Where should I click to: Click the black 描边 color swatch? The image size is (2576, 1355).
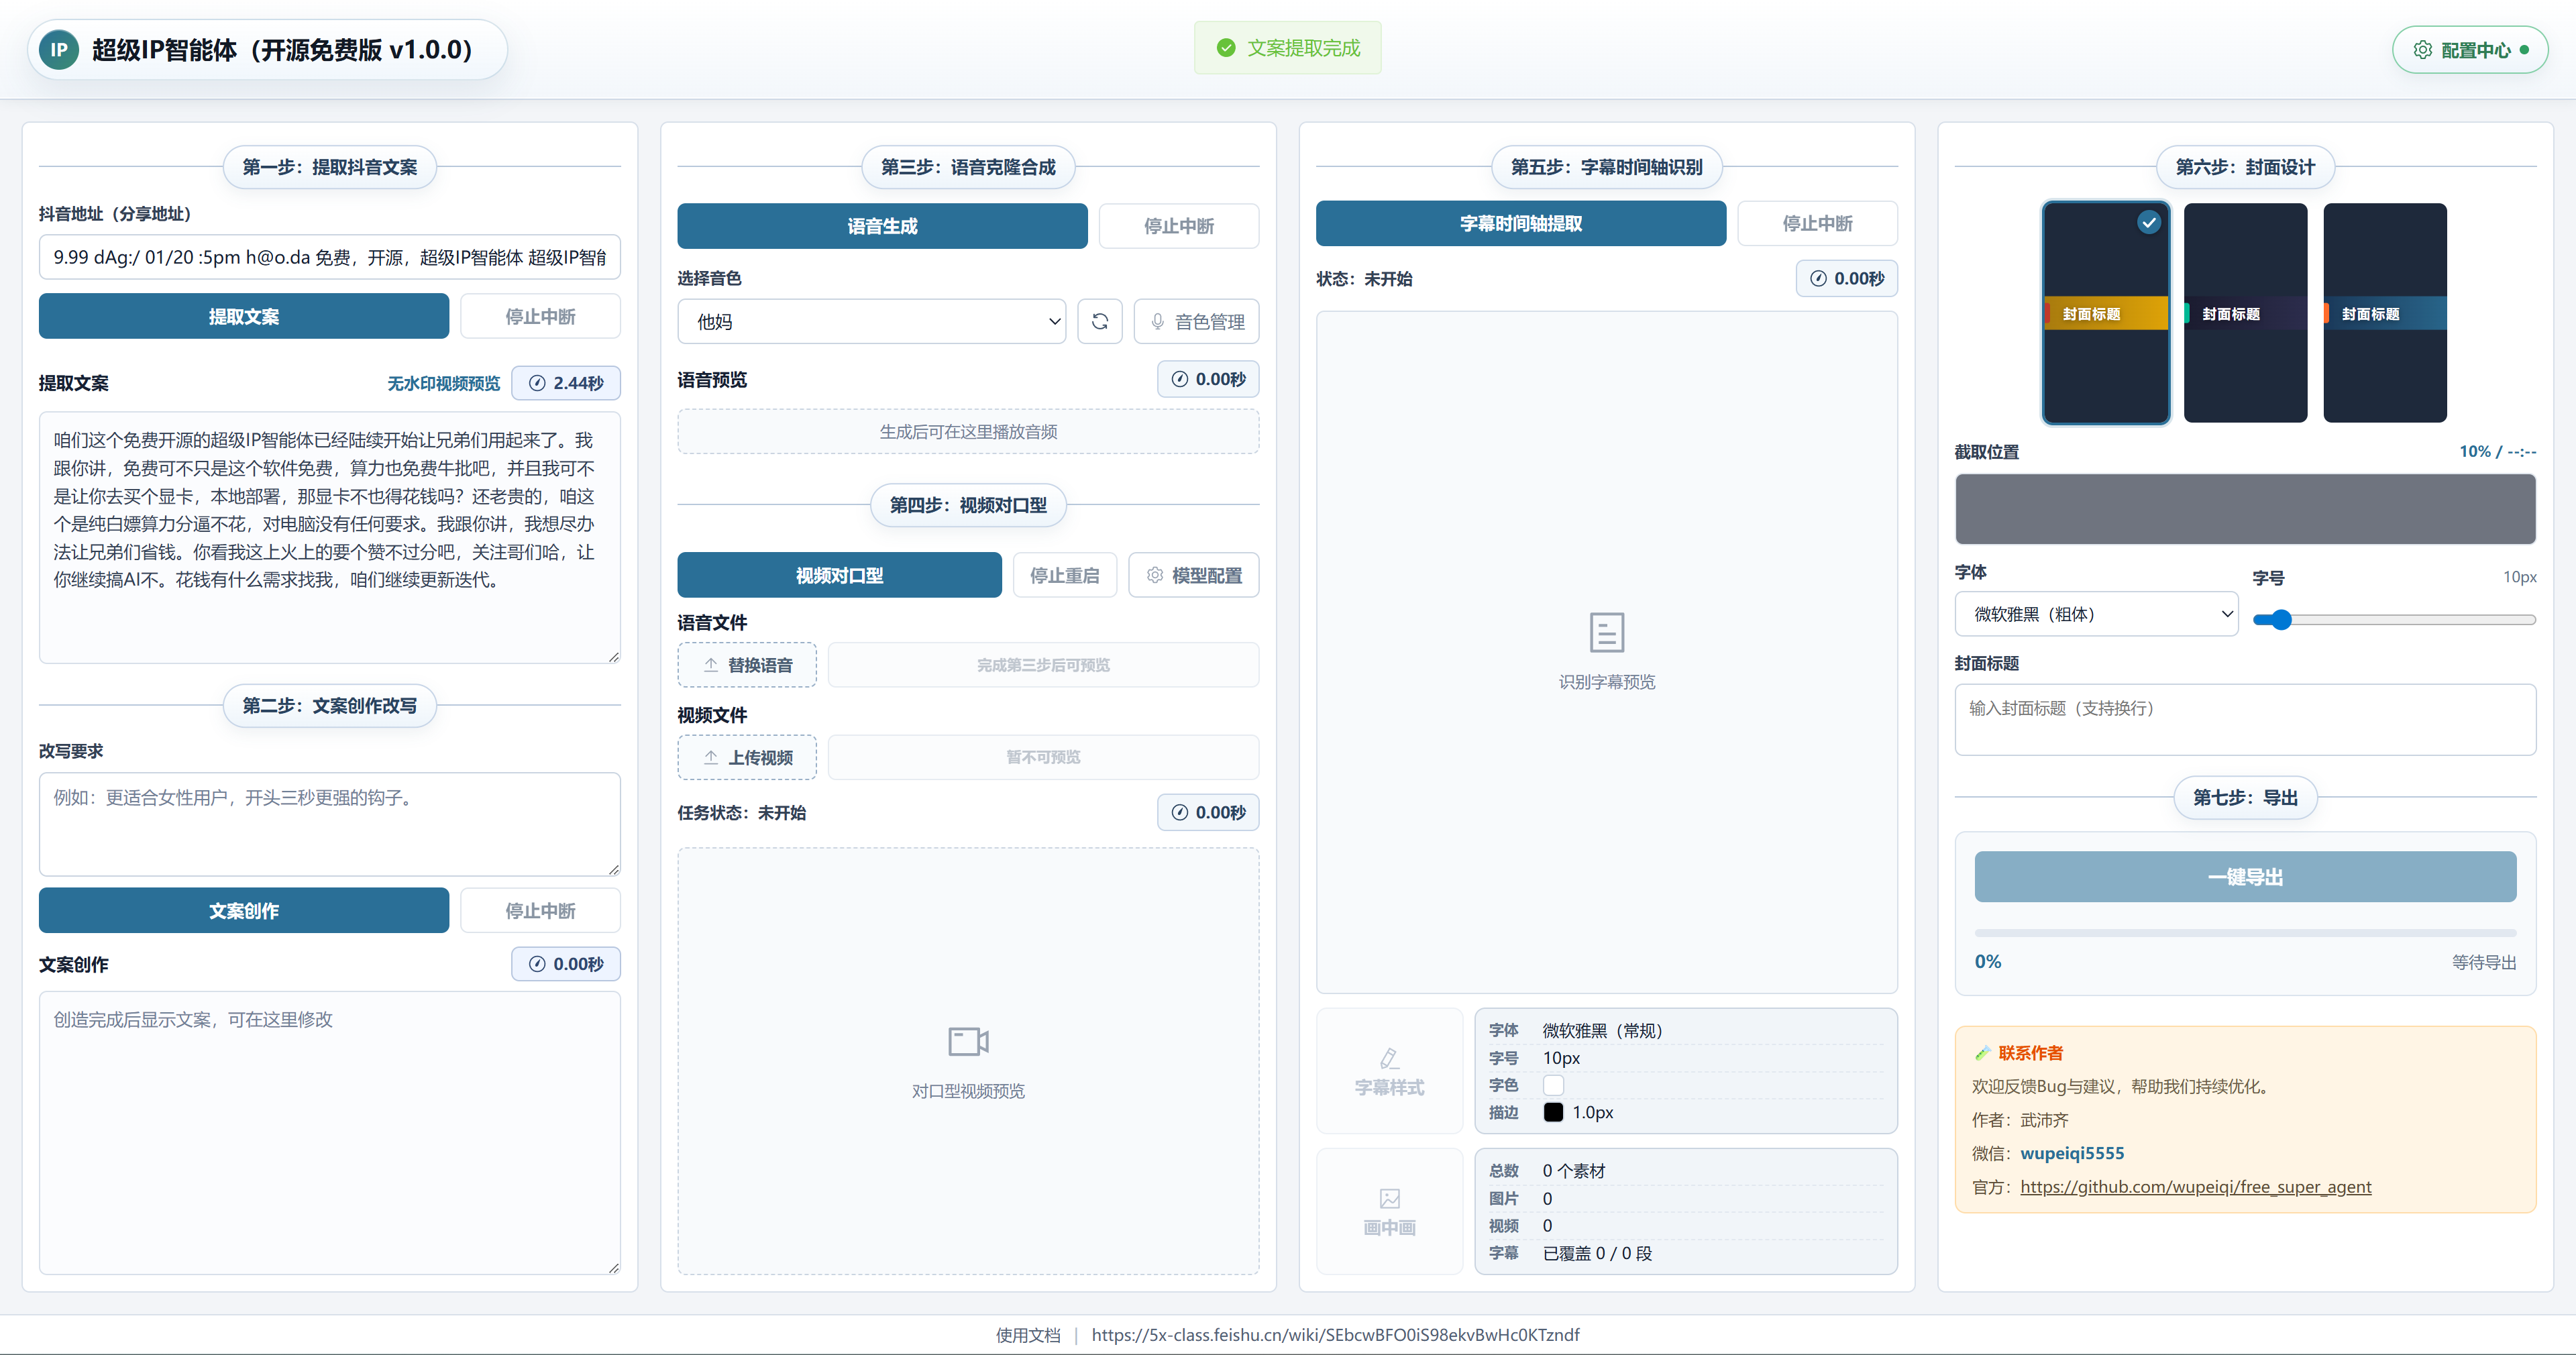point(1553,1112)
